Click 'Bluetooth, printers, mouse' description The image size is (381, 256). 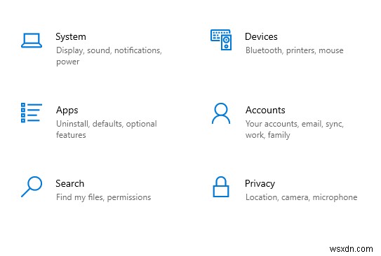point(295,50)
